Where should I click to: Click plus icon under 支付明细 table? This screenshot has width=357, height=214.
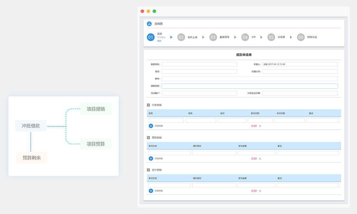151,191
